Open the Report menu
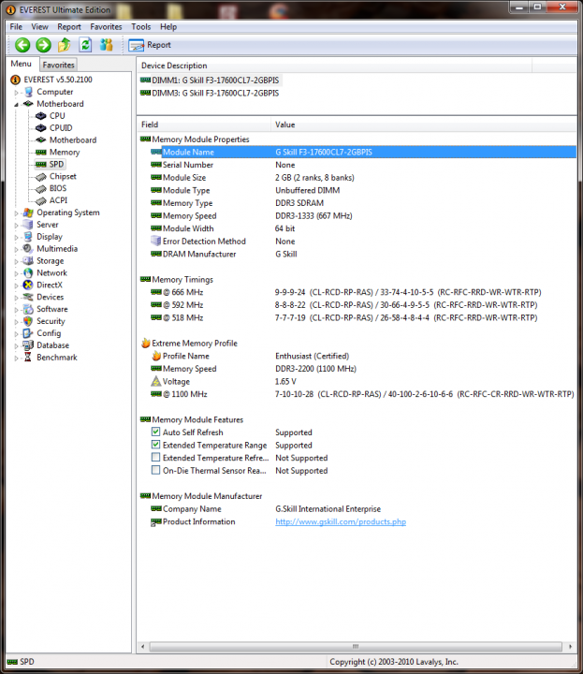 pos(69,26)
